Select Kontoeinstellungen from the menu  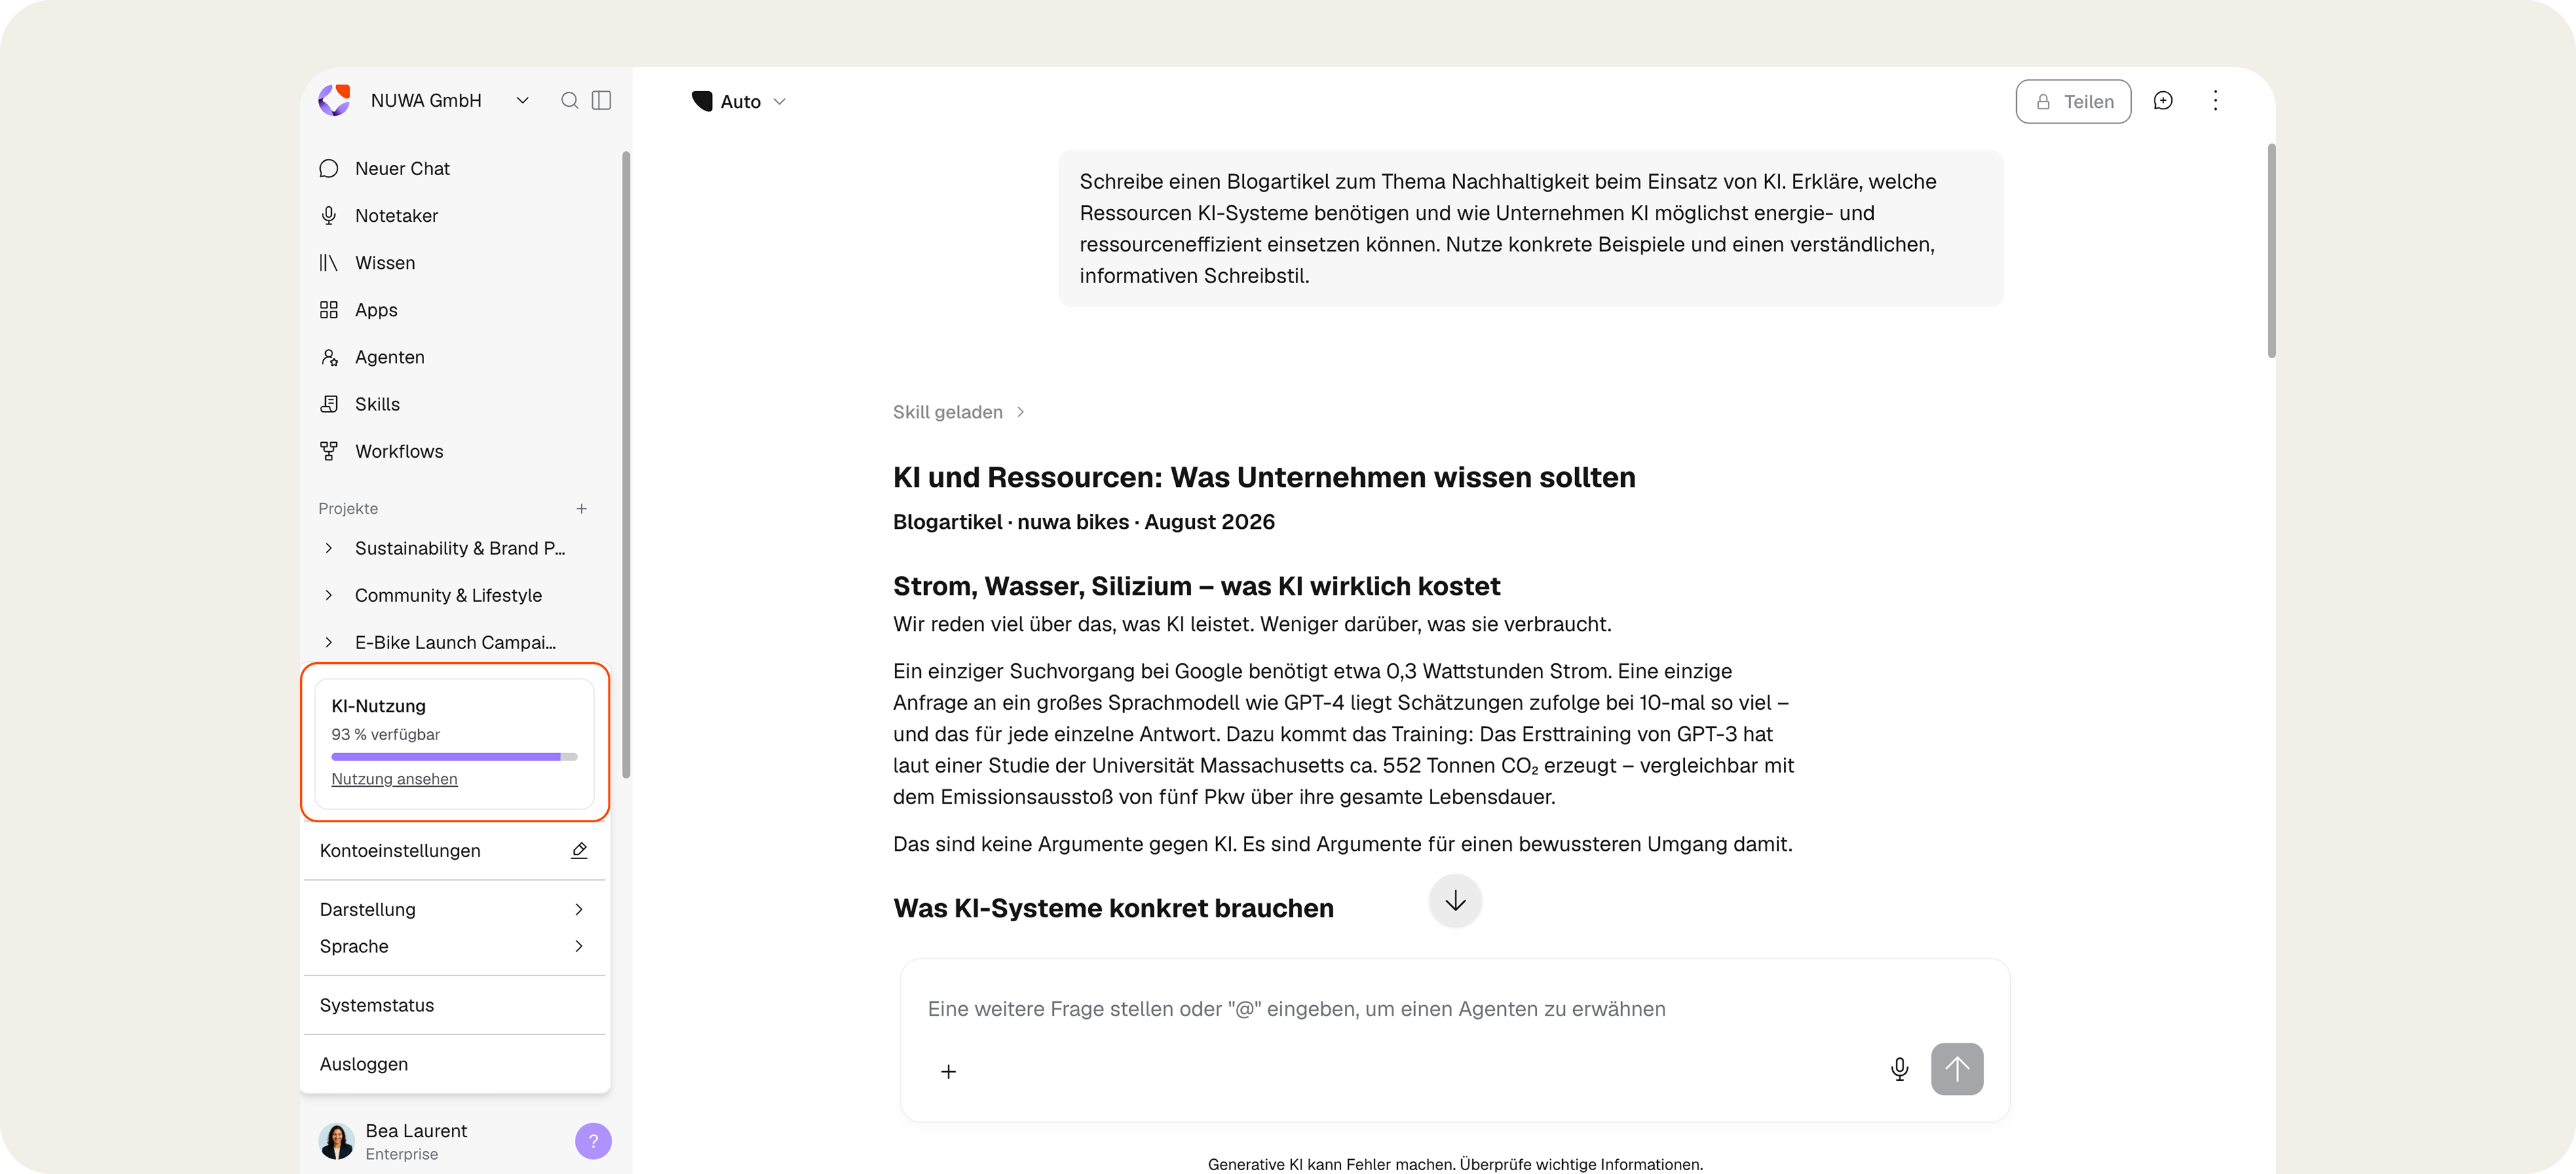click(x=454, y=850)
